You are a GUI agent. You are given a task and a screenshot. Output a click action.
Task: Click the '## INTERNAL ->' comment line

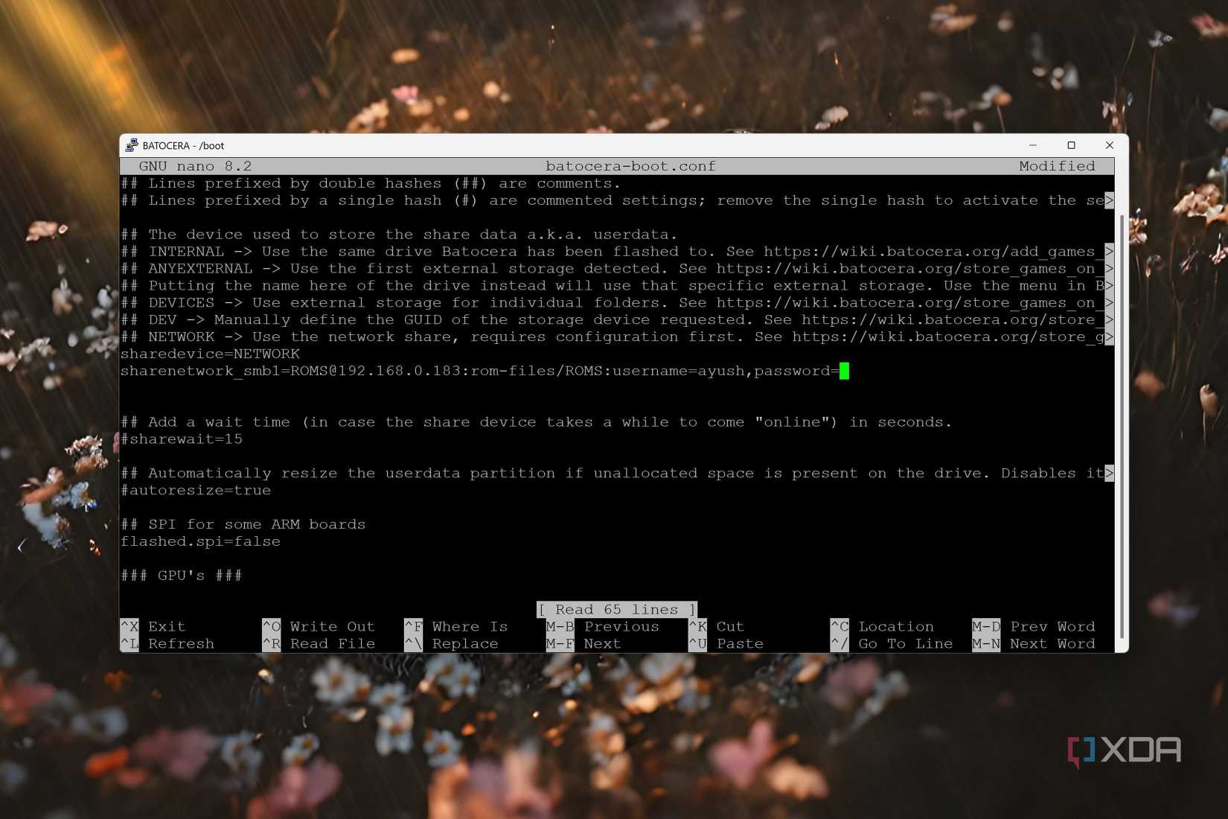pos(617,252)
